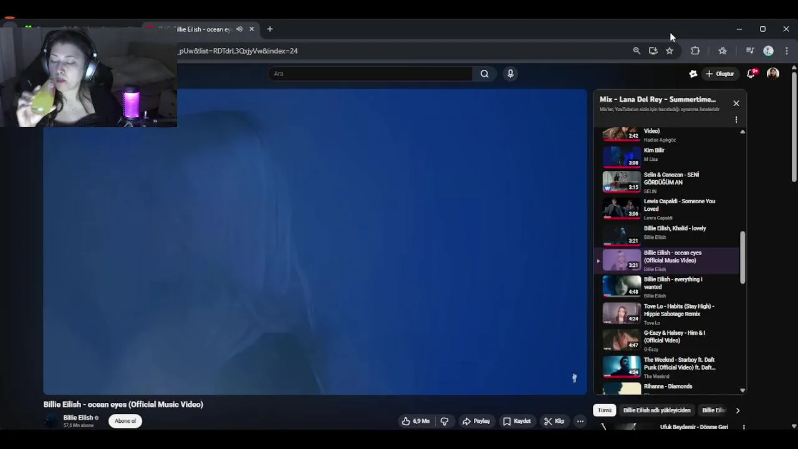The height and width of the screenshot is (449, 798).
Task: Click the YouTube search field Ara
Action: (371, 74)
